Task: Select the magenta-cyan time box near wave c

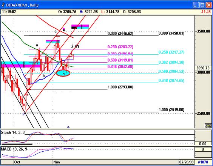Action: [x=53, y=41]
